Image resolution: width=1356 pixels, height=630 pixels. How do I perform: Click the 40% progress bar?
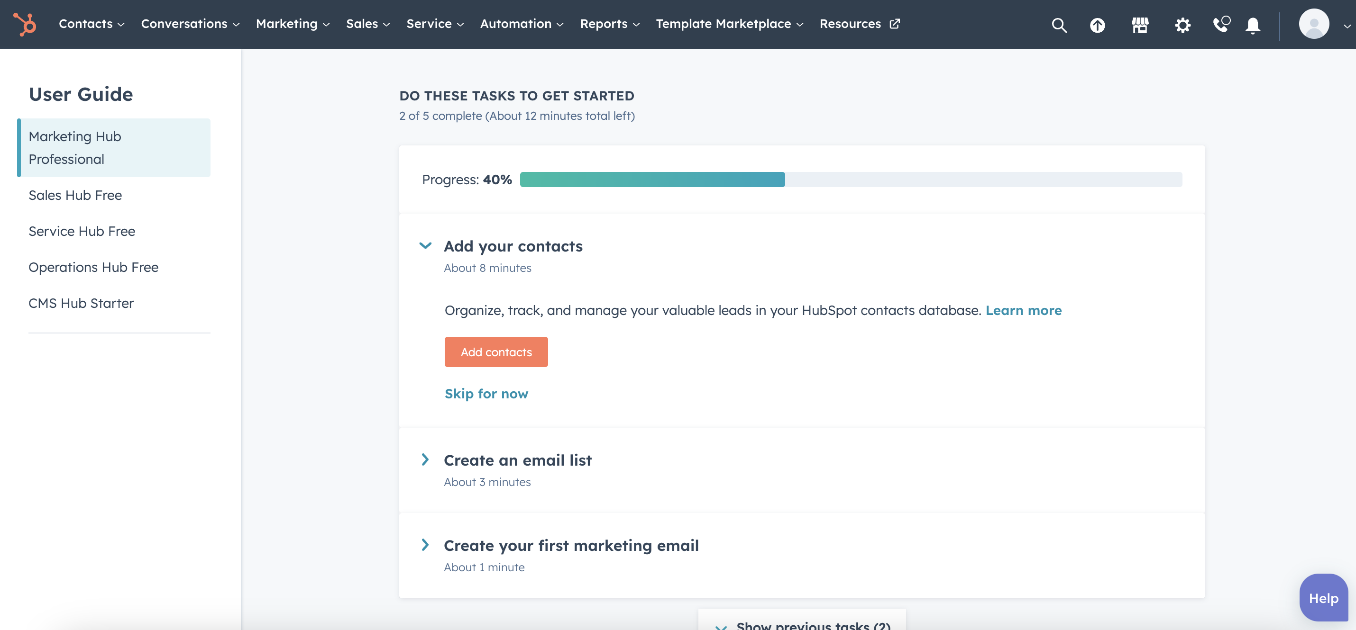851,180
